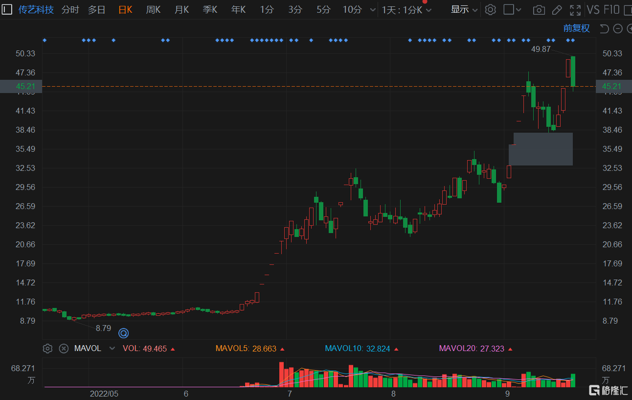This screenshot has width=632, height=400.
Task: Expand the 显示 dropdown
Action: pyautogui.click(x=464, y=10)
